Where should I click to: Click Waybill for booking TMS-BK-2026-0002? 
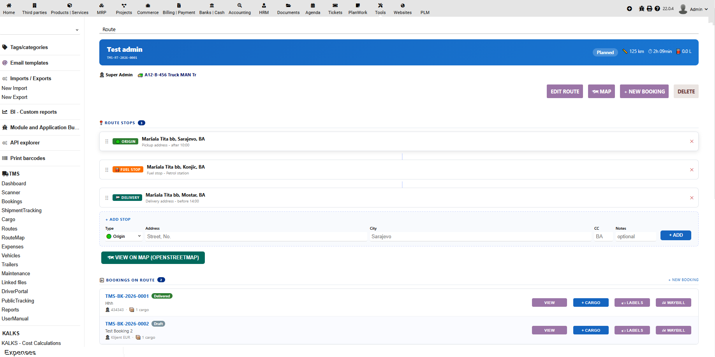click(x=673, y=330)
